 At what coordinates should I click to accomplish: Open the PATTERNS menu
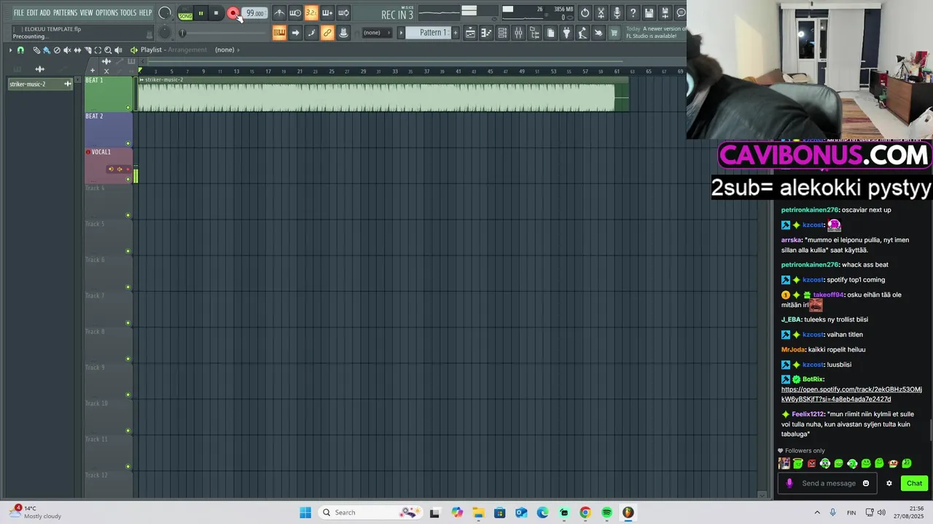pos(65,12)
